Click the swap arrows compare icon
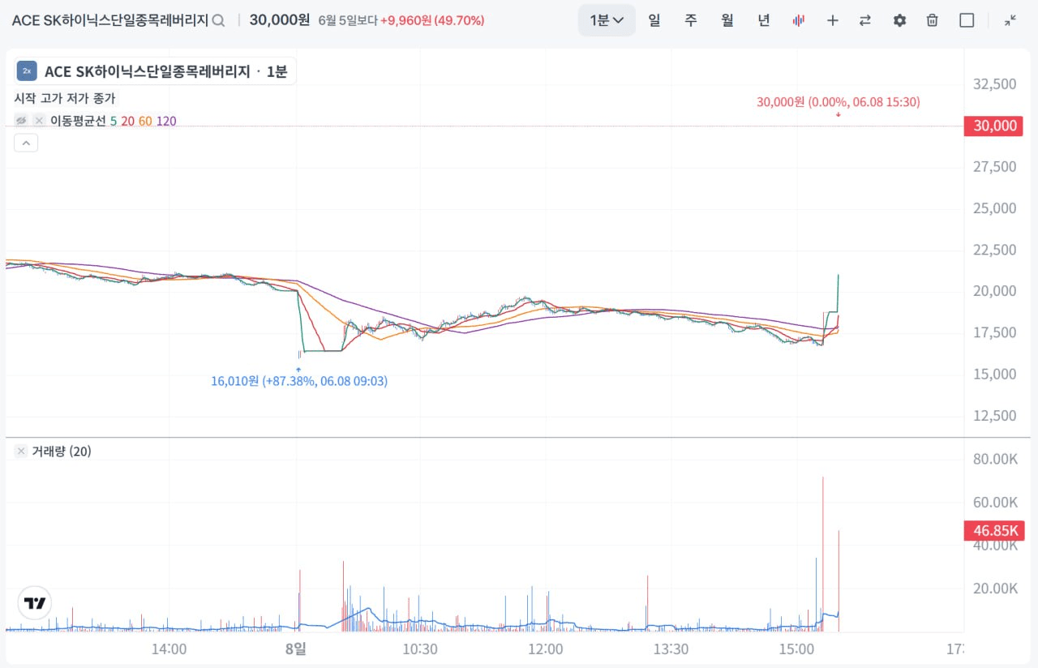The width and height of the screenshot is (1038, 668). 865,20
